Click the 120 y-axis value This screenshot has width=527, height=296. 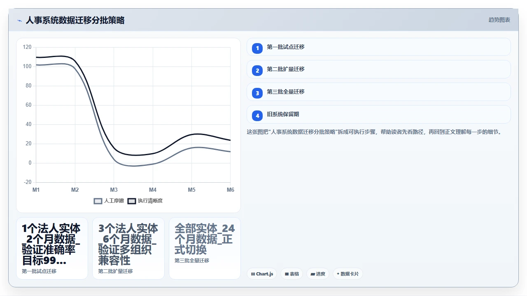click(x=27, y=47)
